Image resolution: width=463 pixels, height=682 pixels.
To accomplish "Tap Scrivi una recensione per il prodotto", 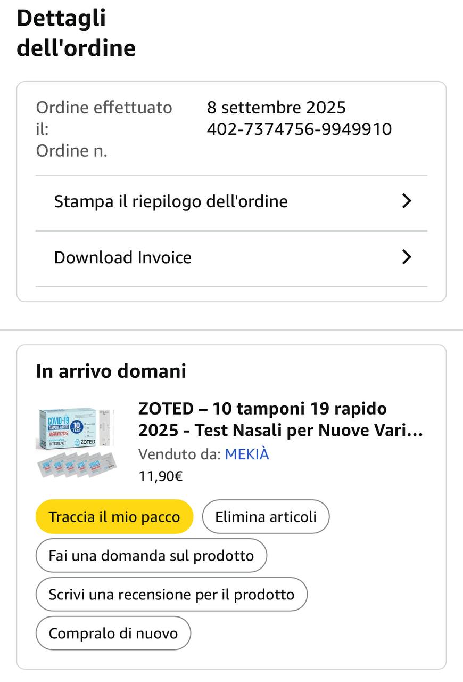I will coord(171,595).
